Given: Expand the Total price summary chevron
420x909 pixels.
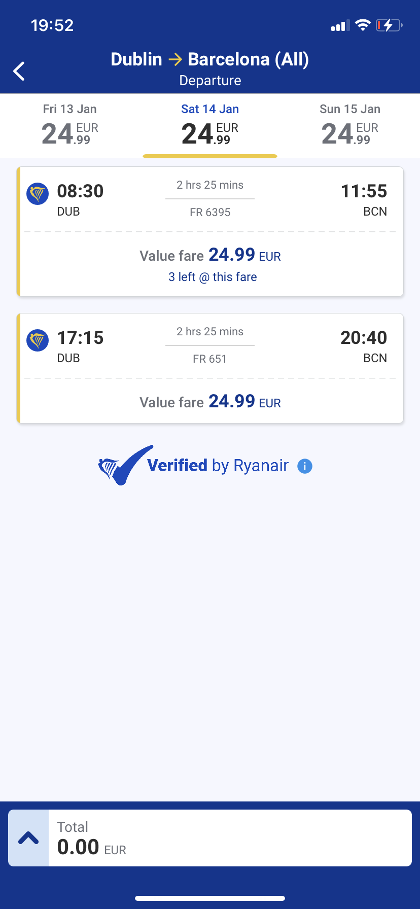Looking at the screenshot, I should pyautogui.click(x=28, y=838).
